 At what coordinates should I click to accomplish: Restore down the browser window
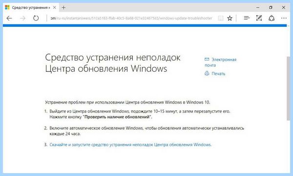click(271, 7)
